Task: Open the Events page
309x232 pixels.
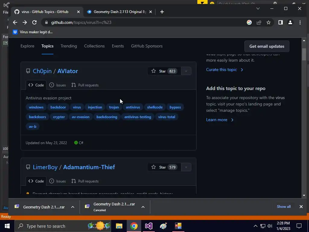Action: click(x=118, y=46)
